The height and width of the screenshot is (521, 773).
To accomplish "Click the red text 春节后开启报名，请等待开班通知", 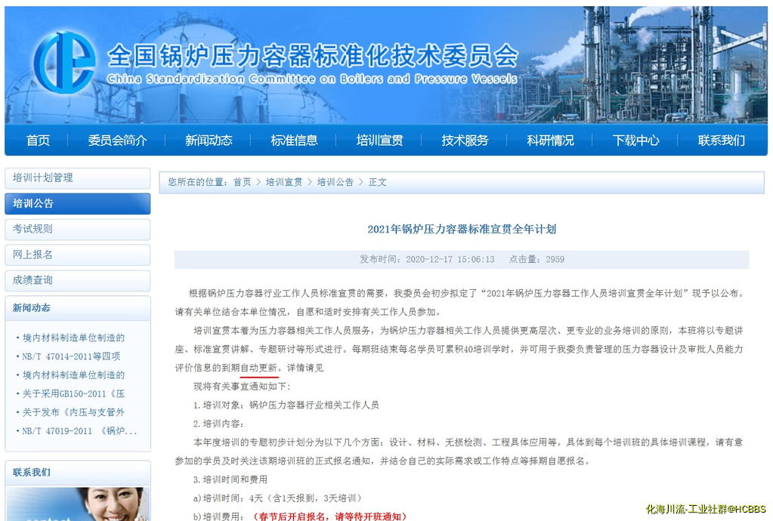I will [329, 516].
